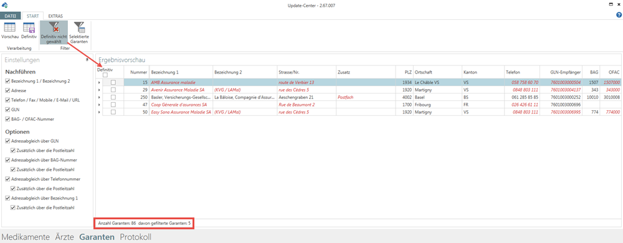Expand the Easy Sana Assurance Maladie row
Image resolution: width=623 pixels, height=243 pixels.
99,112
